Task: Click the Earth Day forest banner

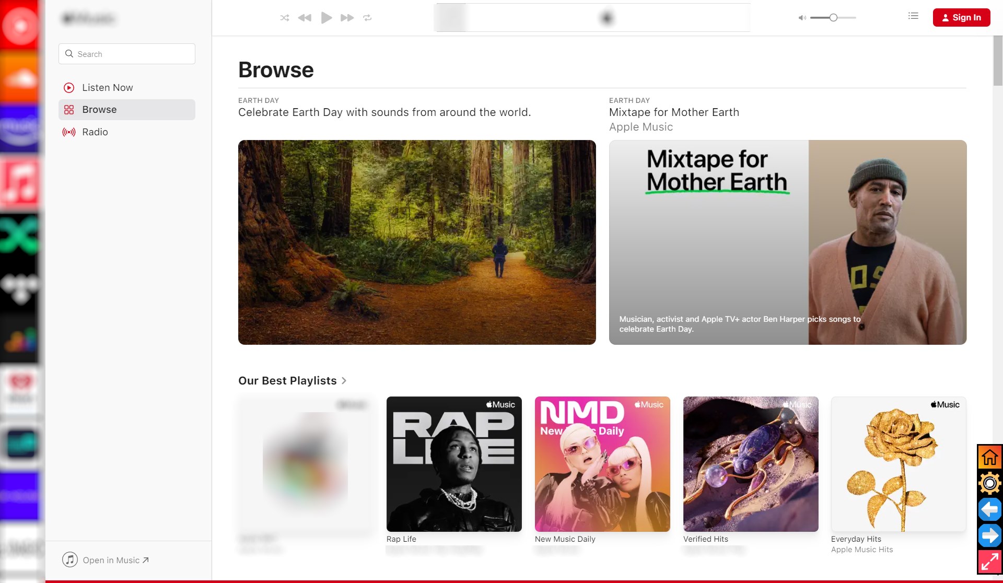Action: [417, 242]
